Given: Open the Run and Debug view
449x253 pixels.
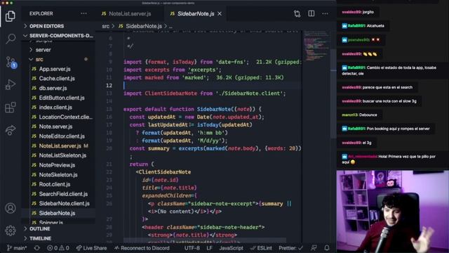Looking at the screenshot, I should click(x=11, y=84).
